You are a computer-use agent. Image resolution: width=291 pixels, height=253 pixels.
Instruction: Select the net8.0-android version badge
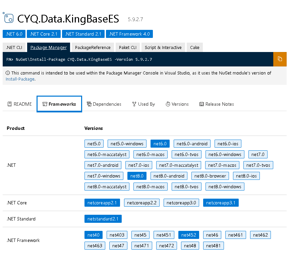pyautogui.click(x=169, y=175)
